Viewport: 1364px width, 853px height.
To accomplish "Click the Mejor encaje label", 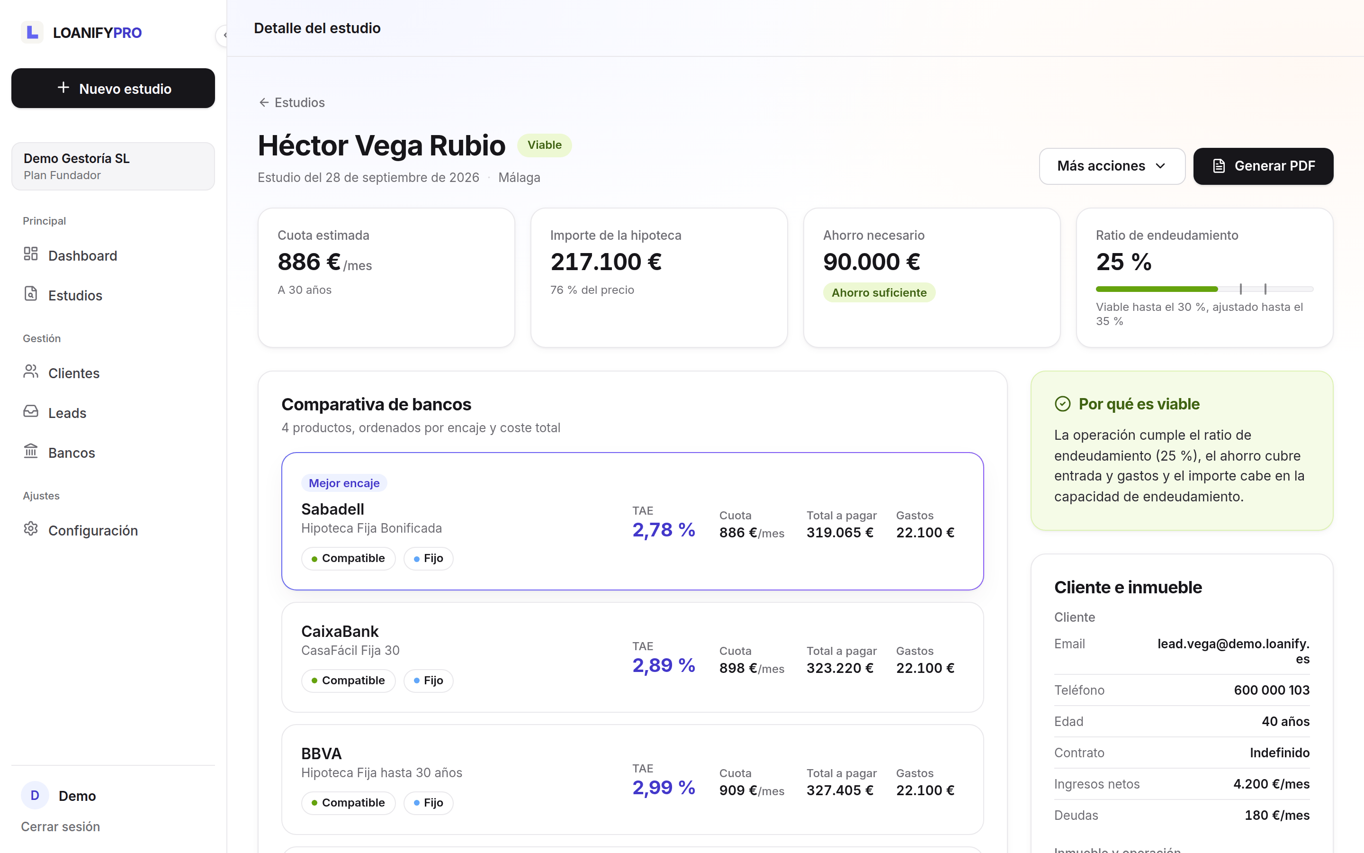I will click(344, 483).
